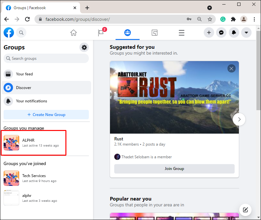Click the site lock icon
Image resolution: width=261 pixels, height=220 pixels.
(40, 19)
